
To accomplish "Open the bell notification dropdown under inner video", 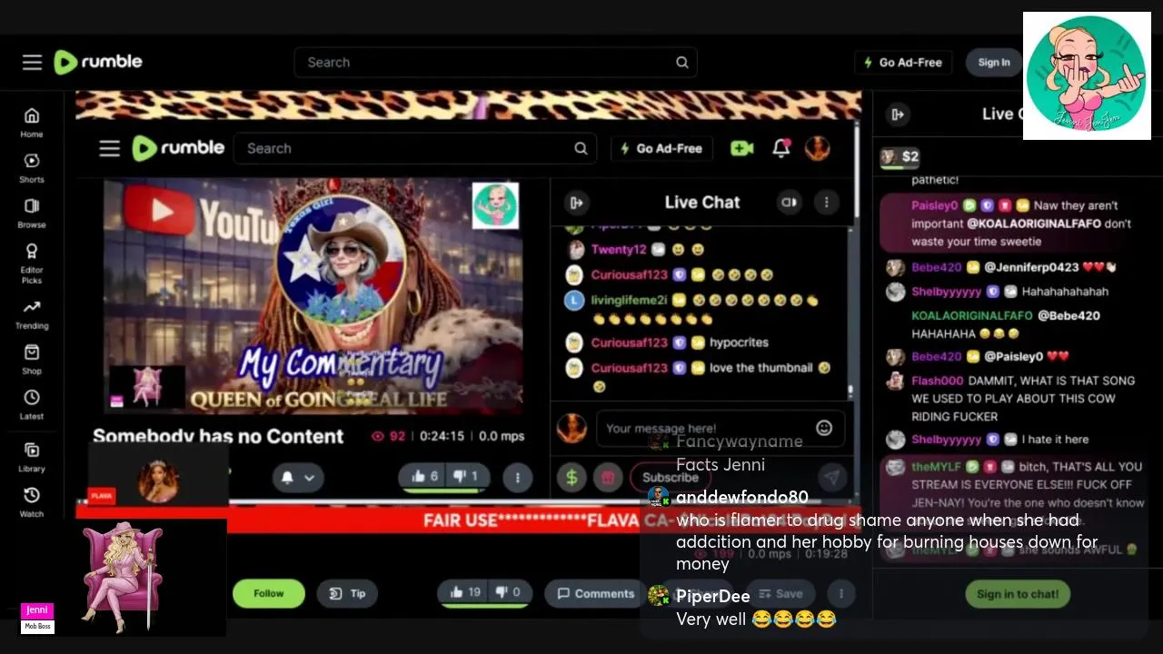I will (x=298, y=477).
